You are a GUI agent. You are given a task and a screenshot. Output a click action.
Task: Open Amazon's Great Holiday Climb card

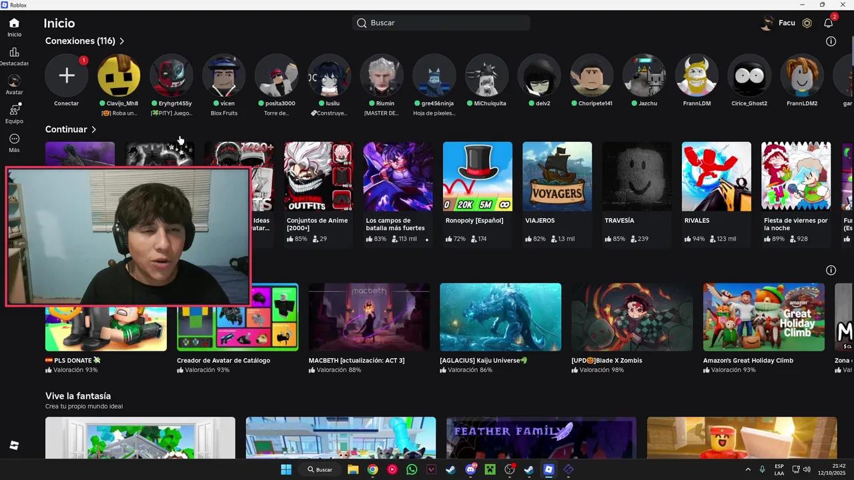tap(764, 329)
